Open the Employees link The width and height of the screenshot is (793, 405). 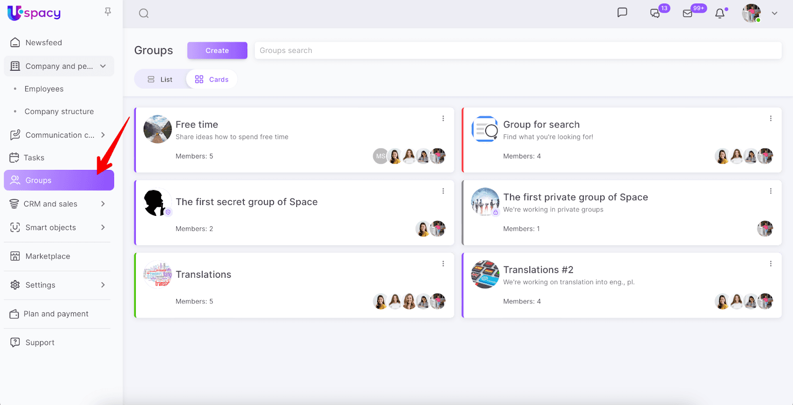pyautogui.click(x=44, y=89)
